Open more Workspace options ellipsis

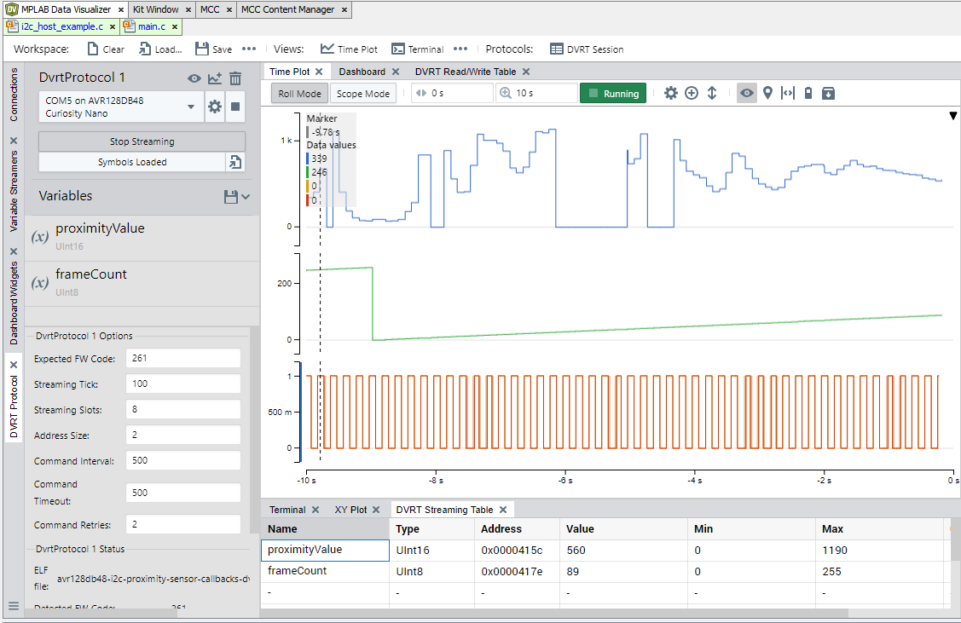[249, 49]
